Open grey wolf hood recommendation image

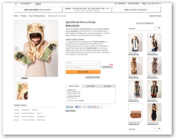[154, 66]
